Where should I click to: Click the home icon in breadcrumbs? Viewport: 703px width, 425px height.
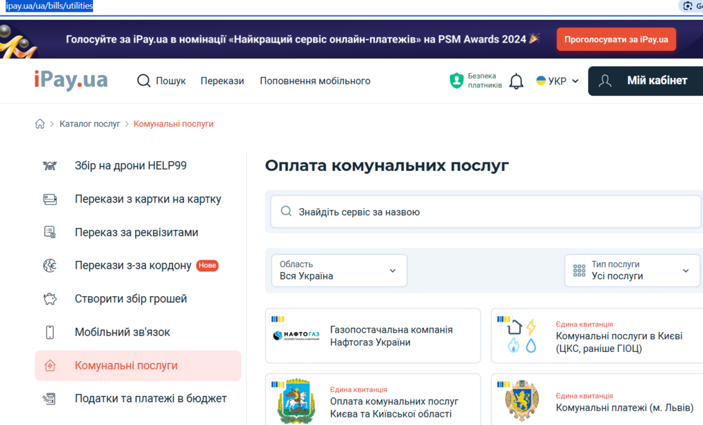click(40, 124)
